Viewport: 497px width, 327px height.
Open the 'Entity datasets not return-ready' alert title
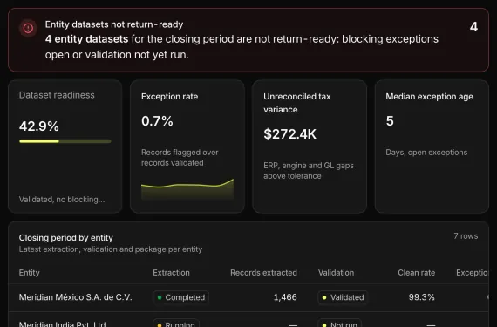(114, 24)
